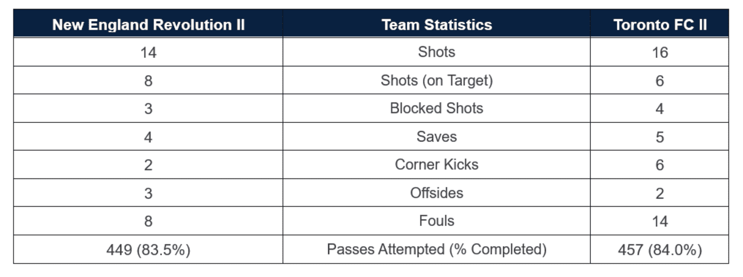The width and height of the screenshot is (743, 277).
Task: Click Toronto's blocked shots value 4
Action: tap(659, 109)
